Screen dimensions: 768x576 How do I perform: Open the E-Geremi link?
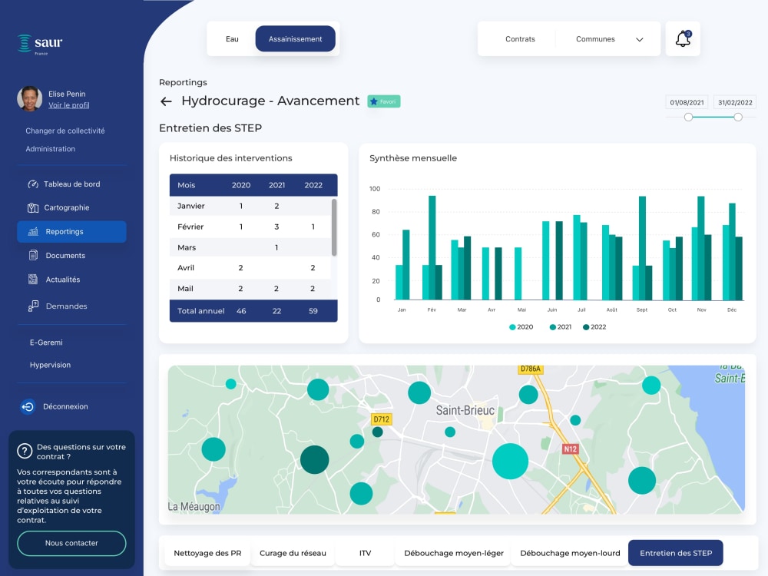[x=46, y=343]
